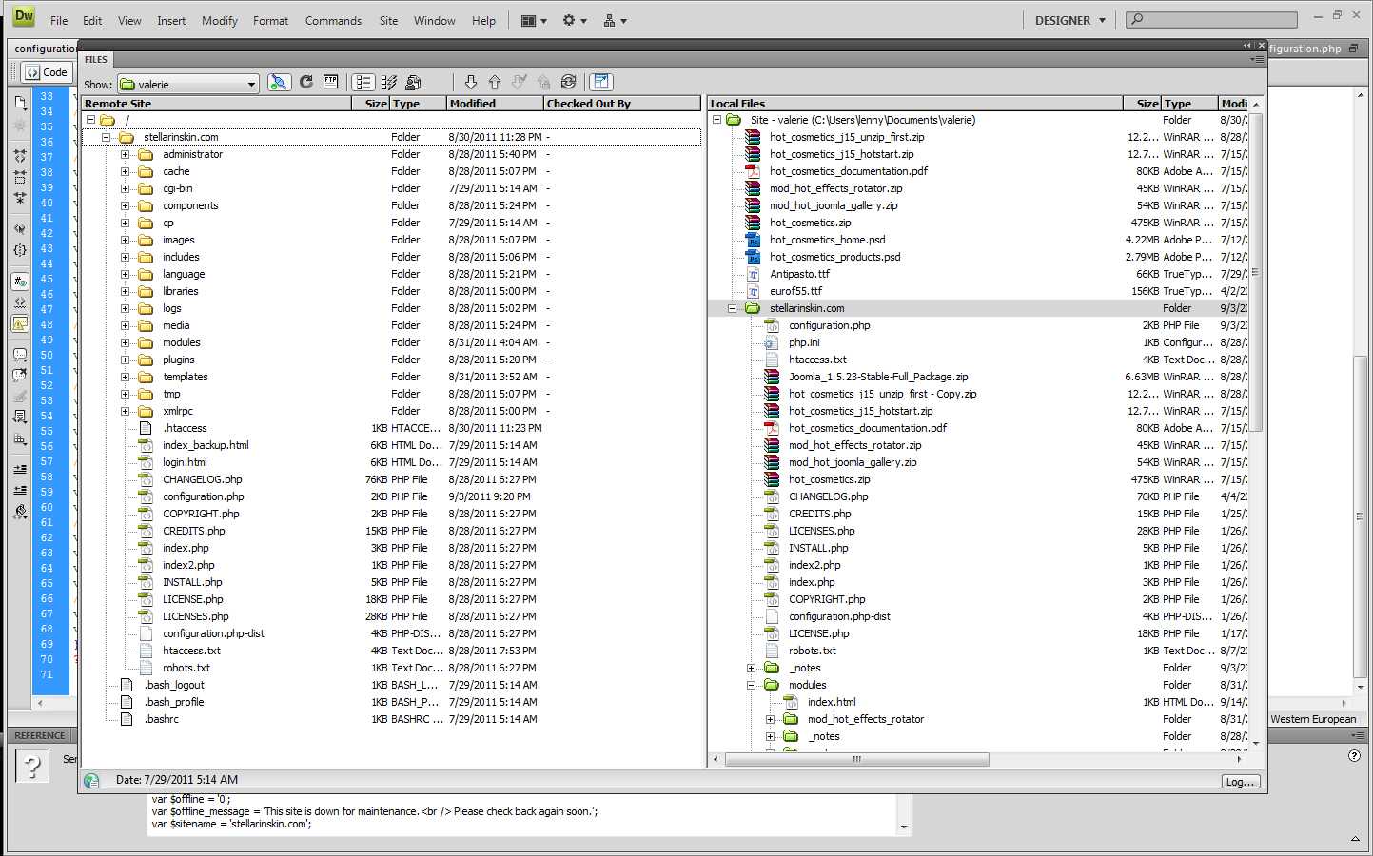The height and width of the screenshot is (856, 1373).
Task: Click the Log... button
Action: (1241, 782)
